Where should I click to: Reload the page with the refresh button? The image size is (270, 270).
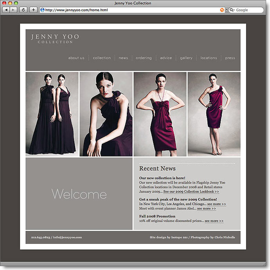pos(23,10)
